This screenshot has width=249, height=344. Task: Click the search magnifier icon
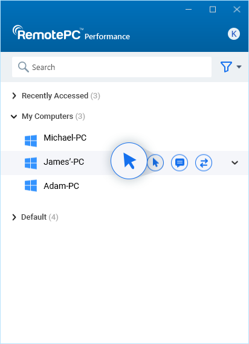coord(24,67)
